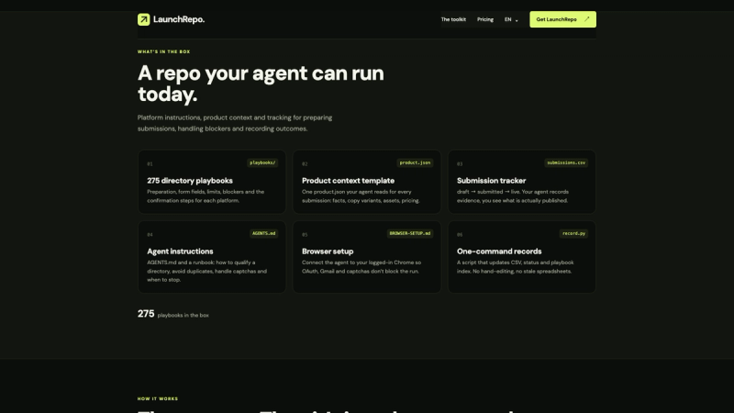Open the One-command records card

[x=521, y=257]
